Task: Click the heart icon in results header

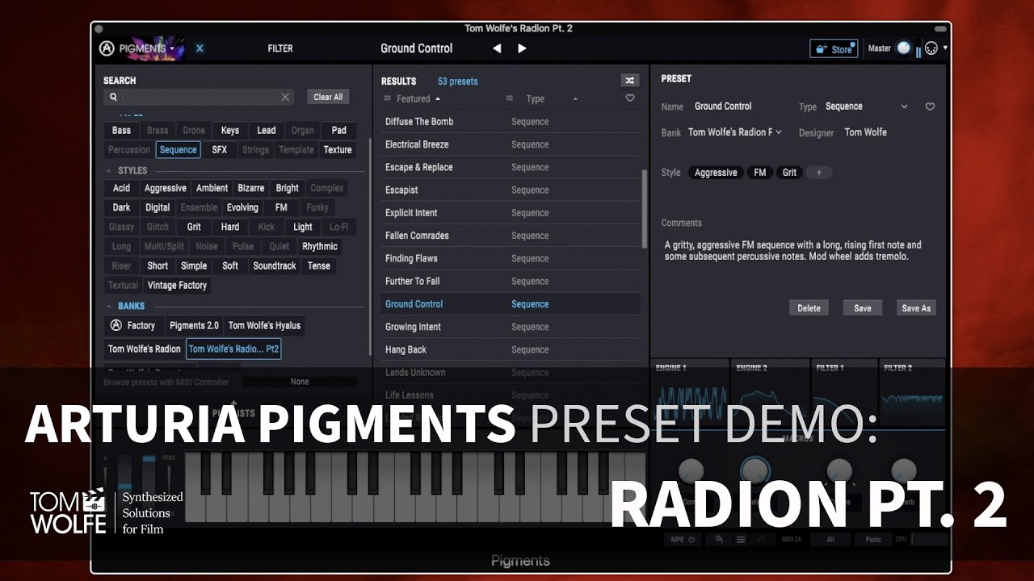Action: tap(630, 98)
